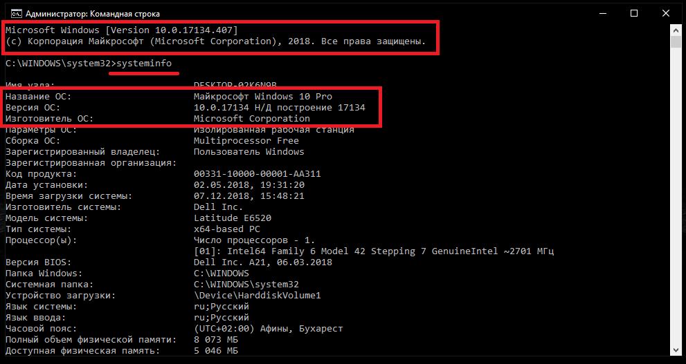
Task: Click the 'Multiprocessor Free' value
Action: [x=246, y=140]
